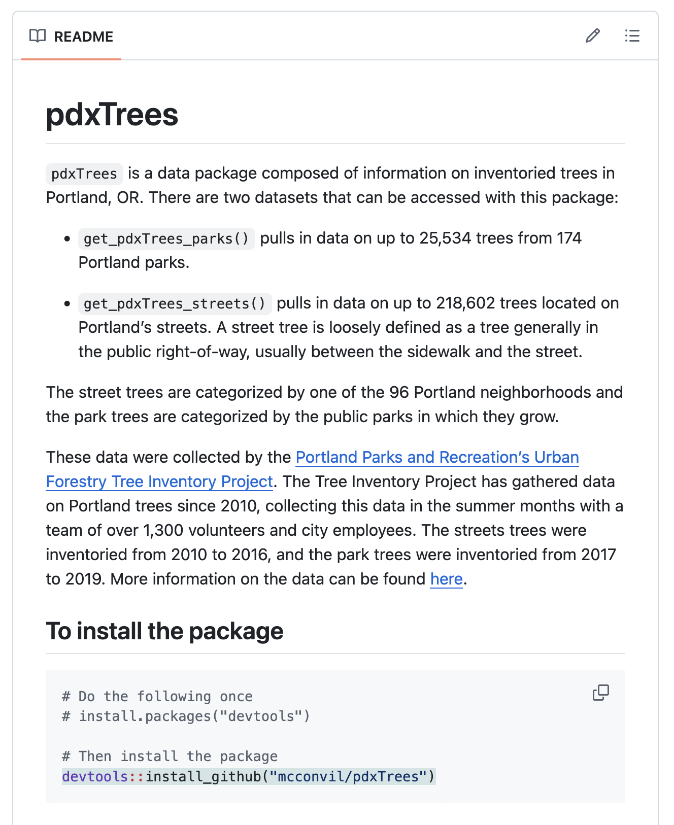Click the get_pdxTrees_parks() code snippet
674x825 pixels.
click(166, 238)
